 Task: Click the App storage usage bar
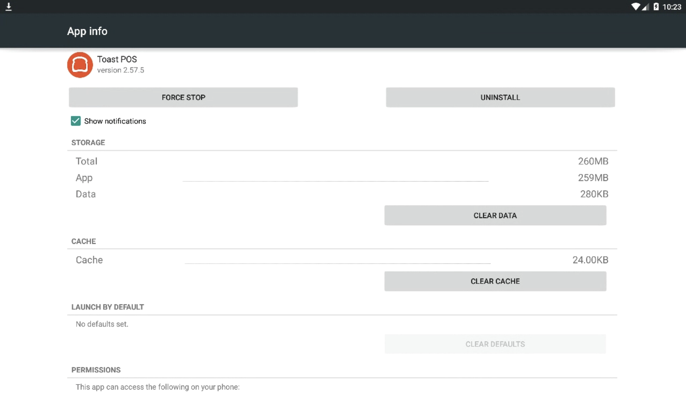[x=335, y=181]
